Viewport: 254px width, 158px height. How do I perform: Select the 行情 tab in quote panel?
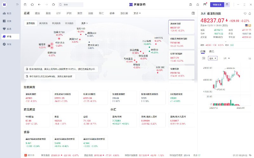click(203, 52)
